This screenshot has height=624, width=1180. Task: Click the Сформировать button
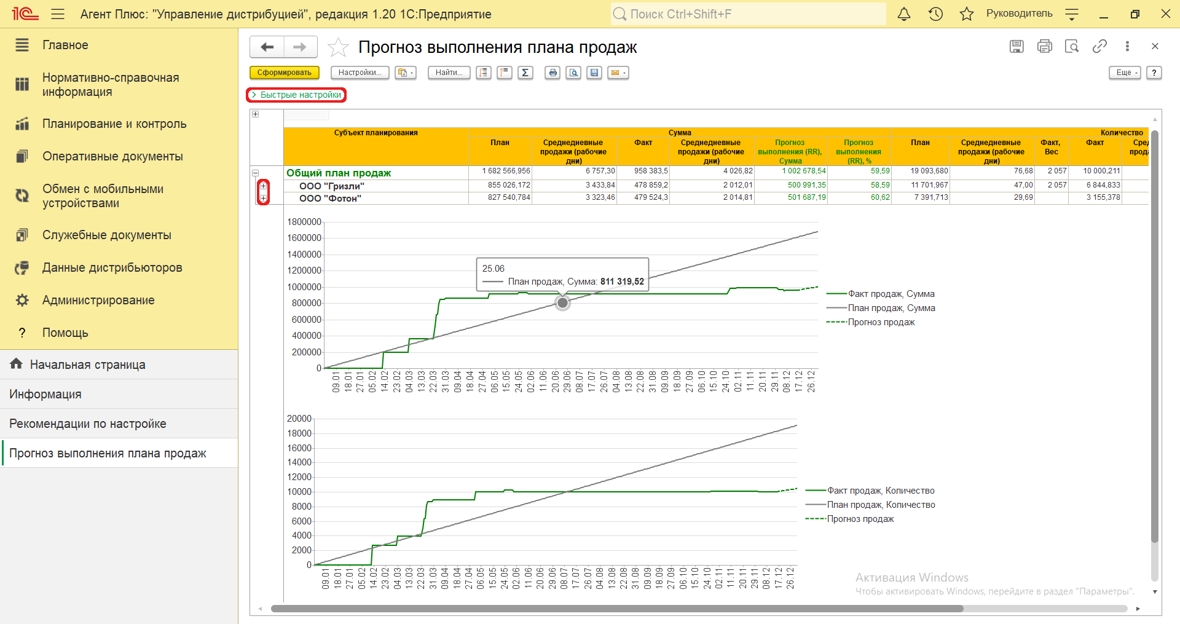pyautogui.click(x=285, y=73)
